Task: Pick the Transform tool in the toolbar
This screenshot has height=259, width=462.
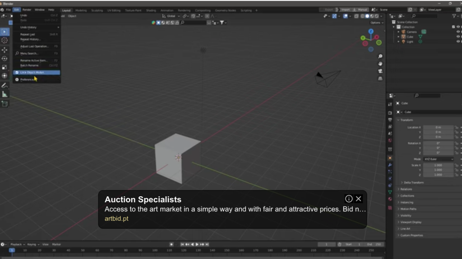Action: [x=5, y=76]
